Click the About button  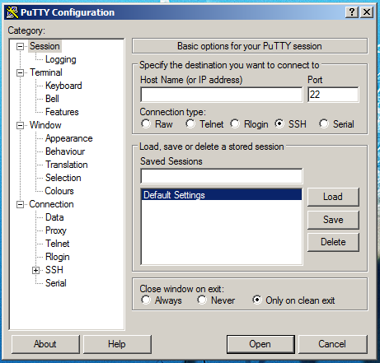(45, 344)
